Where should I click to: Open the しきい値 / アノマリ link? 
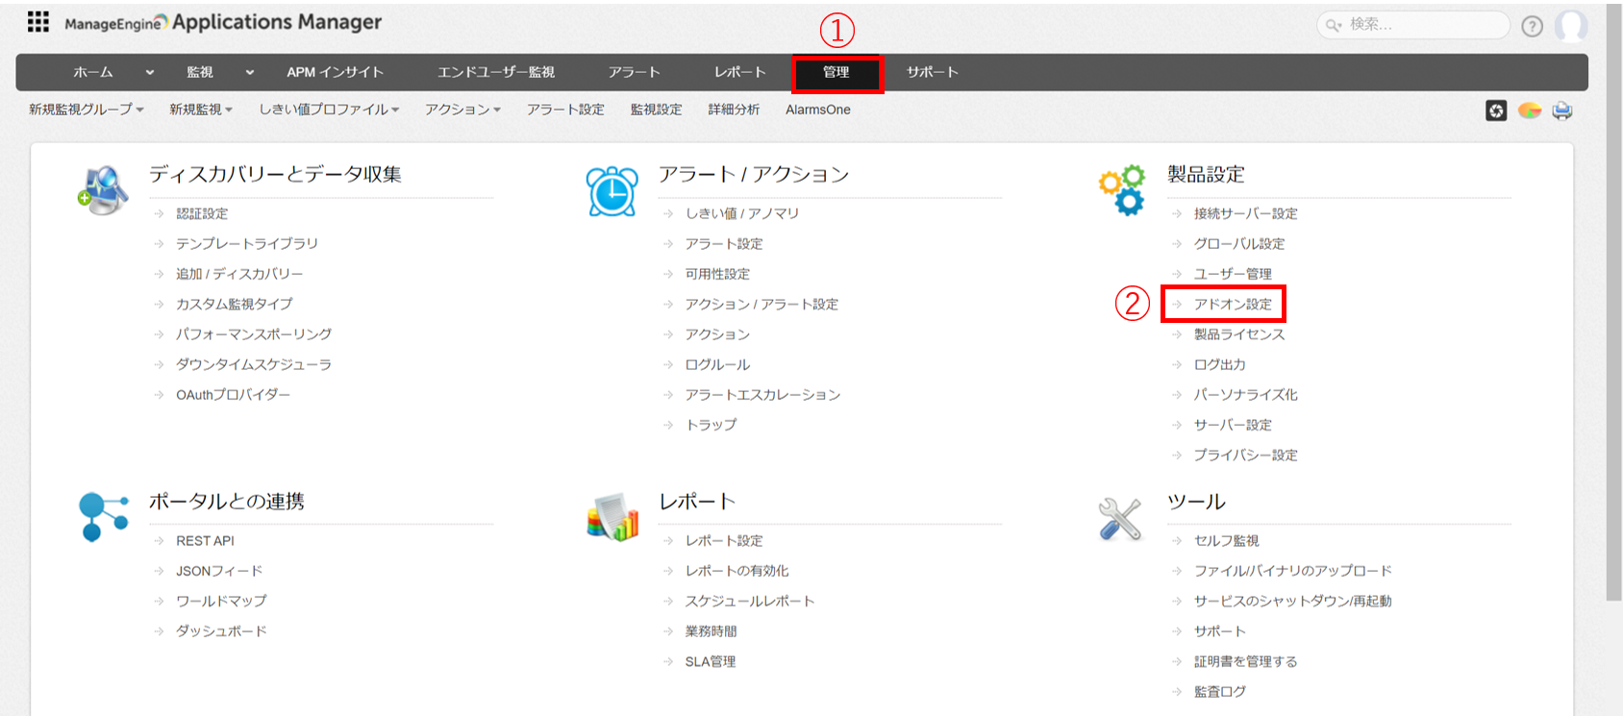coord(742,213)
